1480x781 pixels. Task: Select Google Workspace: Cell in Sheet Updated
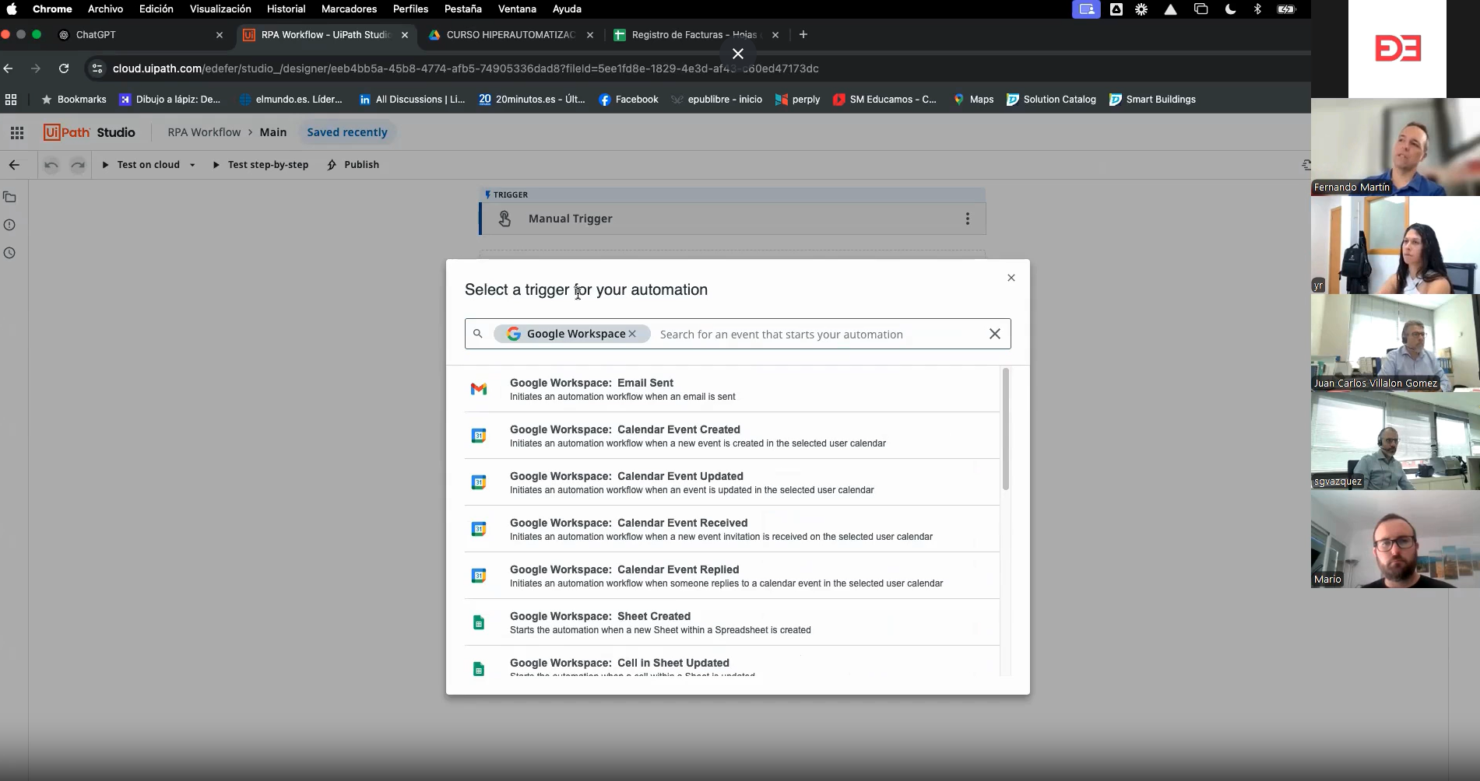(x=732, y=661)
